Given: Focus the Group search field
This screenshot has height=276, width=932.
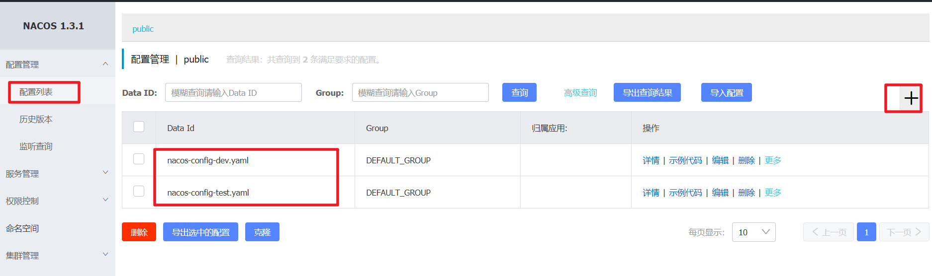Looking at the screenshot, I should [x=420, y=92].
